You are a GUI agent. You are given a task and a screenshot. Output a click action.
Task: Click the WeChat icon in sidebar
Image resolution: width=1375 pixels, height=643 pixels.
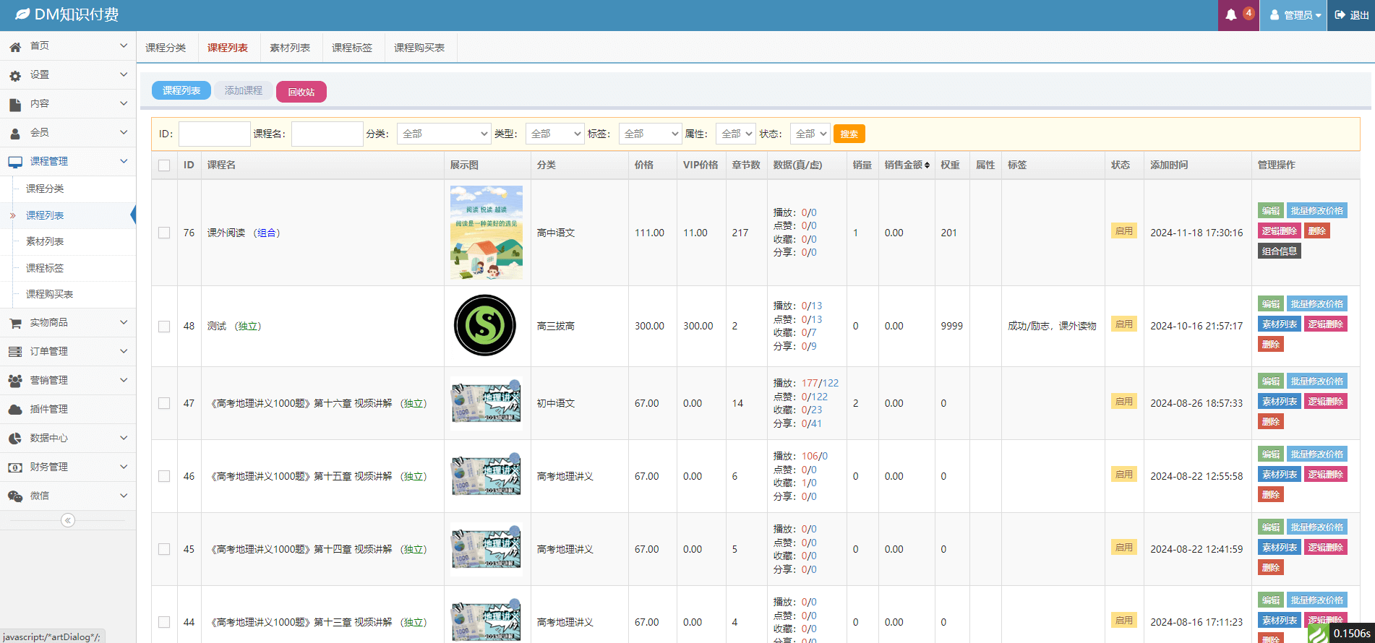pyautogui.click(x=15, y=496)
